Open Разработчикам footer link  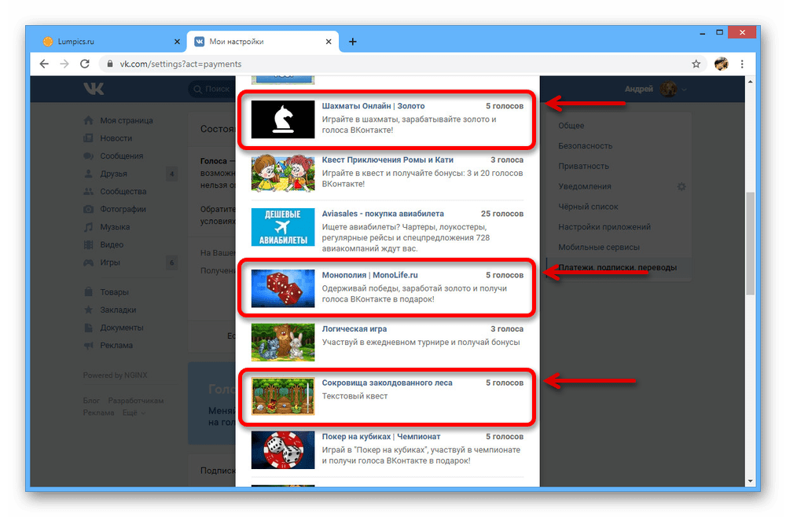136,401
